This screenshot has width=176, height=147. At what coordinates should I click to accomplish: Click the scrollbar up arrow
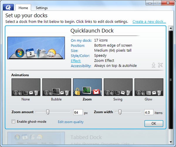tap(171, 27)
